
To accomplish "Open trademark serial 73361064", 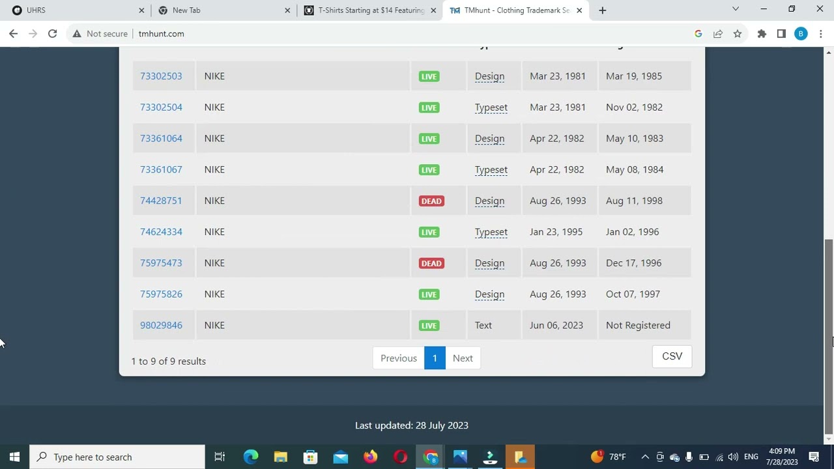I will pos(161,139).
